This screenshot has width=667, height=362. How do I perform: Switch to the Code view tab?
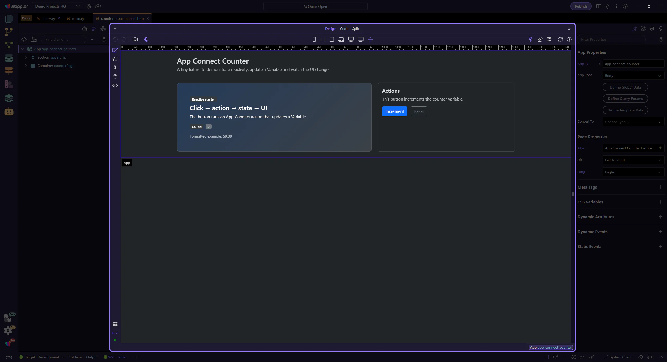pyautogui.click(x=344, y=29)
